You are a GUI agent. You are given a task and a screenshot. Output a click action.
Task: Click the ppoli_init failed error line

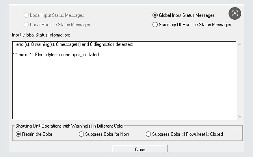pos(56,55)
